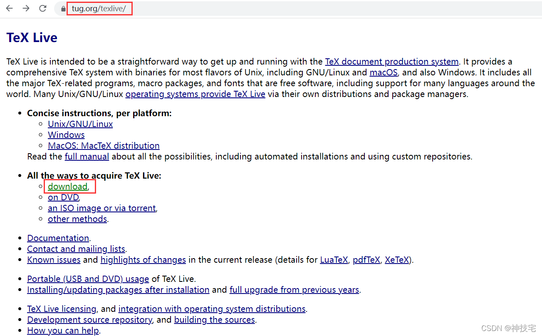Open TeX Live licensing link
Screen dimensions: 542x336
62,309
